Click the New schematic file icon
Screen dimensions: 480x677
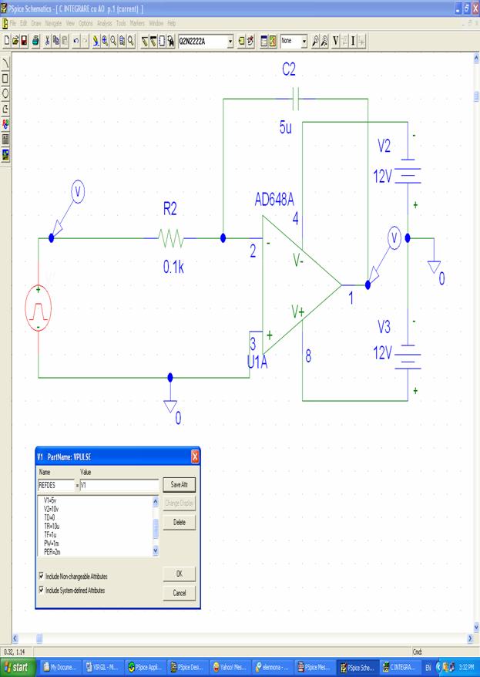[7, 39]
